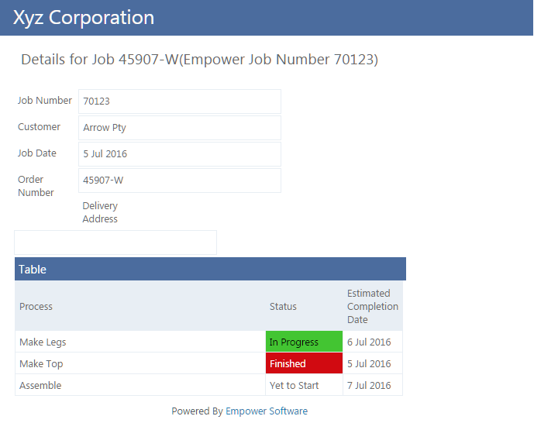534x423 pixels.
Task: Click the Job Date field
Action: [x=179, y=154]
